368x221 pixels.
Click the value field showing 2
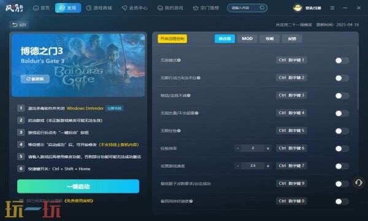[253, 148]
